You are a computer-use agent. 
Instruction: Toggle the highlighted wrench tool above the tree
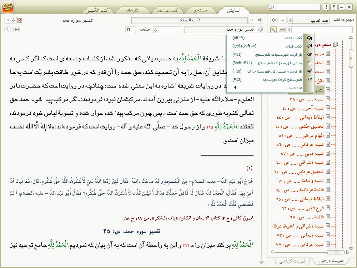point(274,30)
